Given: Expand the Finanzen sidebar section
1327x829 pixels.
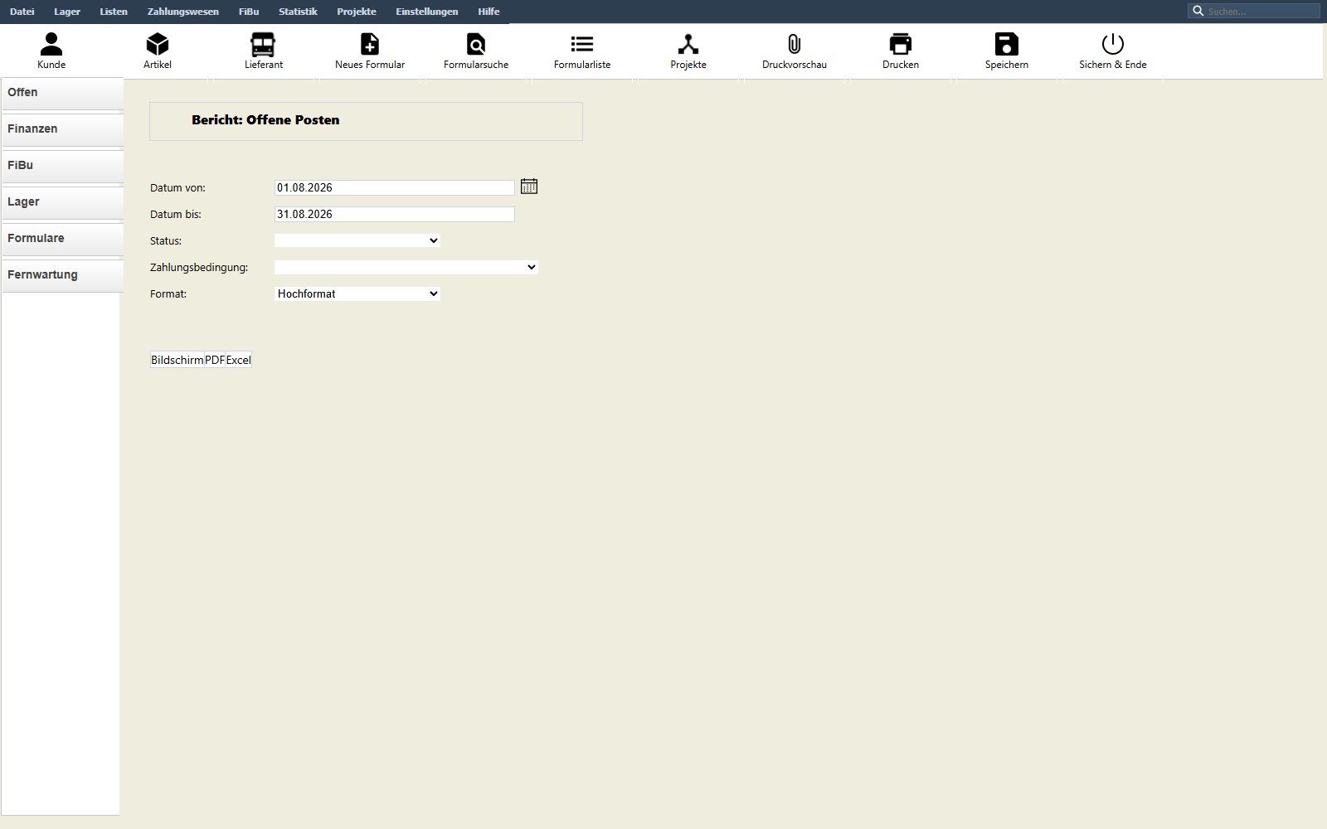Looking at the screenshot, I should coord(62,129).
